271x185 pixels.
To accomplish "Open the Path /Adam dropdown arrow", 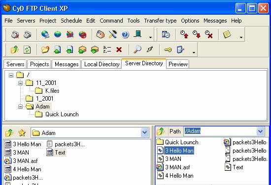I will [x=261, y=132].
